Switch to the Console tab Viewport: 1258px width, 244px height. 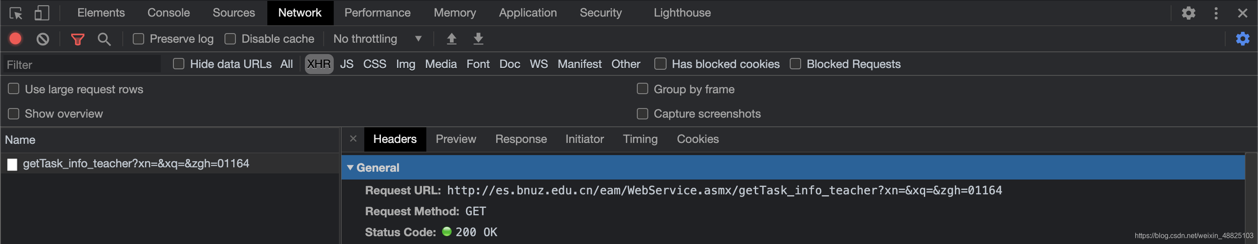[169, 13]
